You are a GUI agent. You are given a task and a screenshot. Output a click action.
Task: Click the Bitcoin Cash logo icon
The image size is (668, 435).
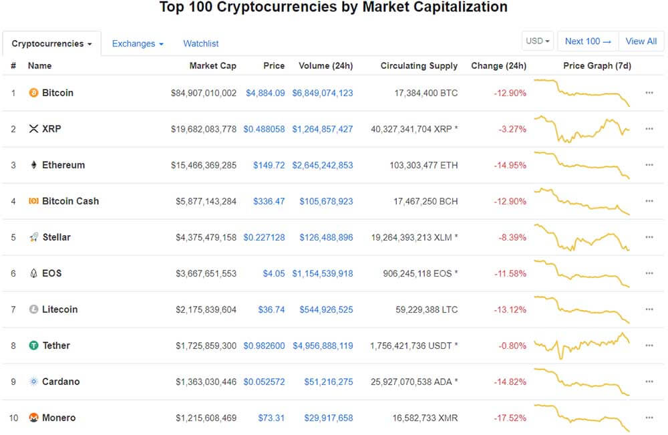tap(33, 200)
